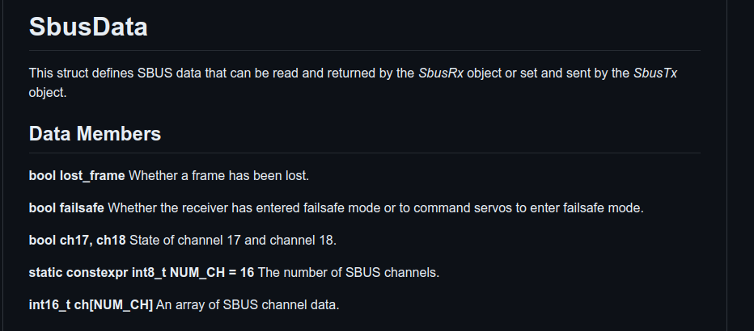
Task: Click the horizontal divider under Data Members
Action: click(364, 153)
